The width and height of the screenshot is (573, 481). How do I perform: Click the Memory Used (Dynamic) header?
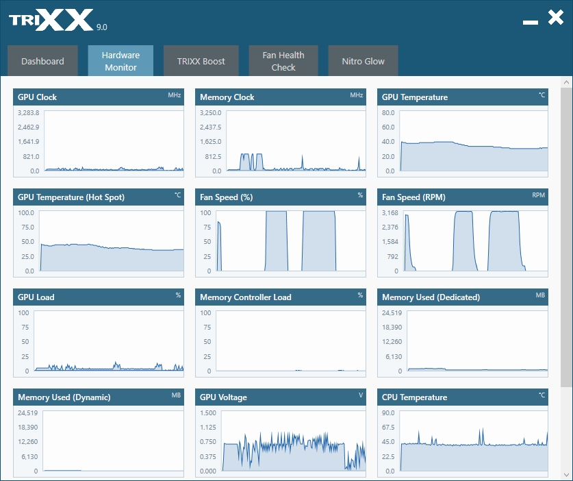point(99,397)
